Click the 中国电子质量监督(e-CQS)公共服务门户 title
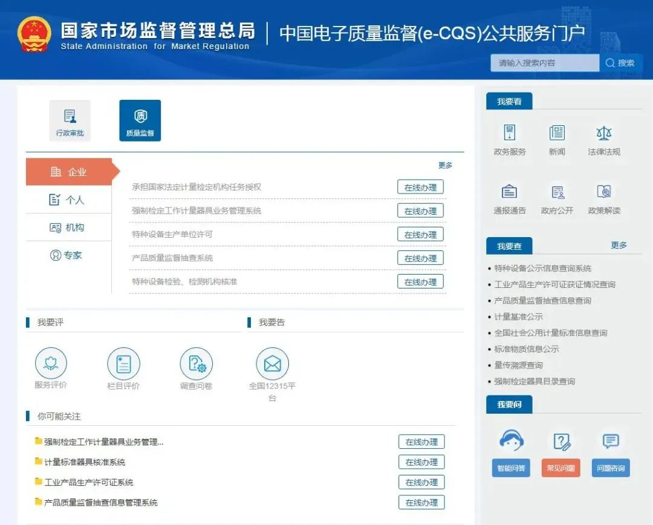Viewport: 653px width, 525px height. [432, 33]
